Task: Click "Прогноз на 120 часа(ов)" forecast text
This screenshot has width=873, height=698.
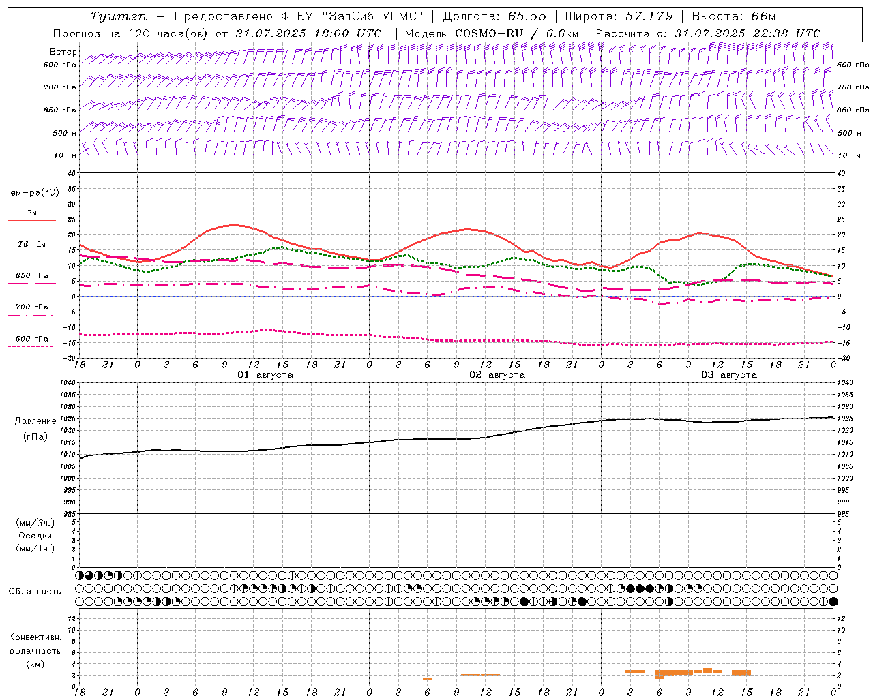Action: point(131,33)
